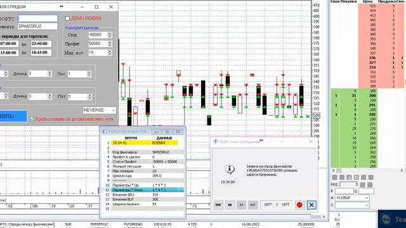This screenshot has width=406, height=228.
Task: Select the Стоп и Профит row
Action: pos(148,161)
